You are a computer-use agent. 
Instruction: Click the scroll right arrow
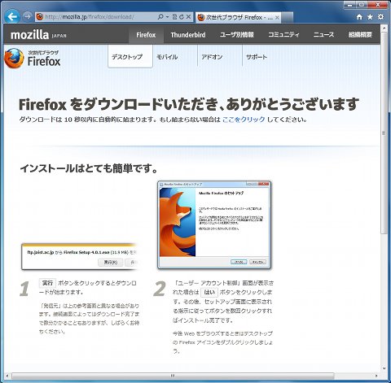[376, 376]
